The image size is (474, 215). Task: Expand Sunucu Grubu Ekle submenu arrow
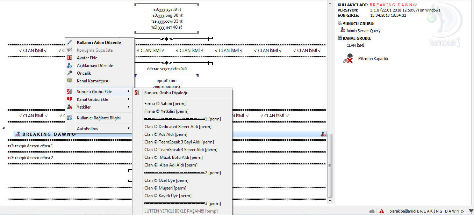(x=129, y=92)
